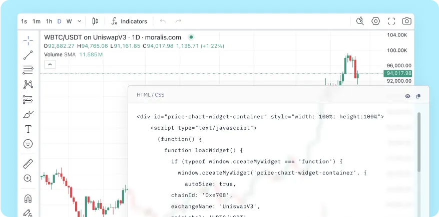Select the horizontal lines Fibonacci tool
Screen dimensions: 439x217
pyautogui.click(x=28, y=70)
